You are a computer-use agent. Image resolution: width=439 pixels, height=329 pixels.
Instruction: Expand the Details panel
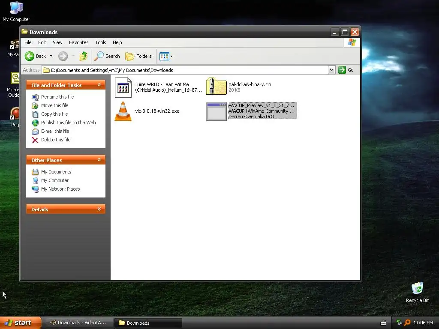99,209
